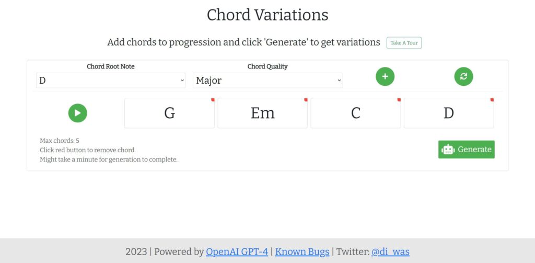Select the C chord card
Viewport: 535px width, 263px height.
click(x=355, y=113)
